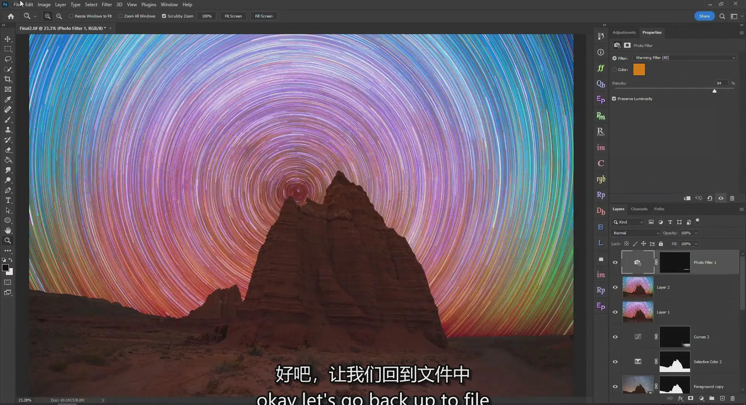
Task: Select the Clone Stamp tool
Action: coord(8,130)
